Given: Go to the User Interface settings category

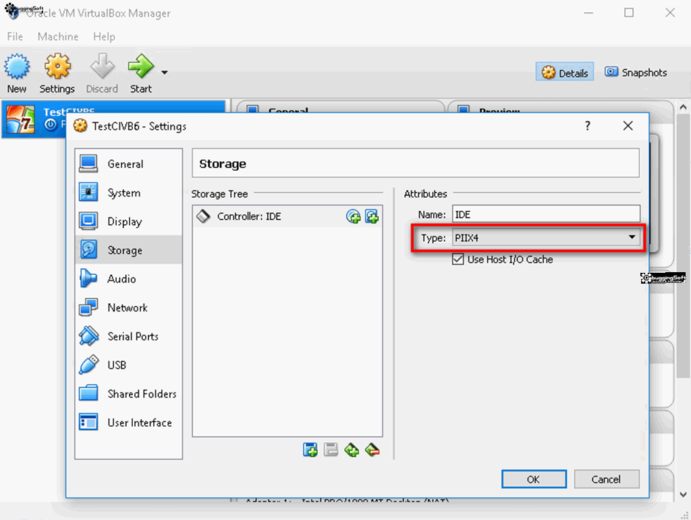Looking at the screenshot, I should (129, 422).
